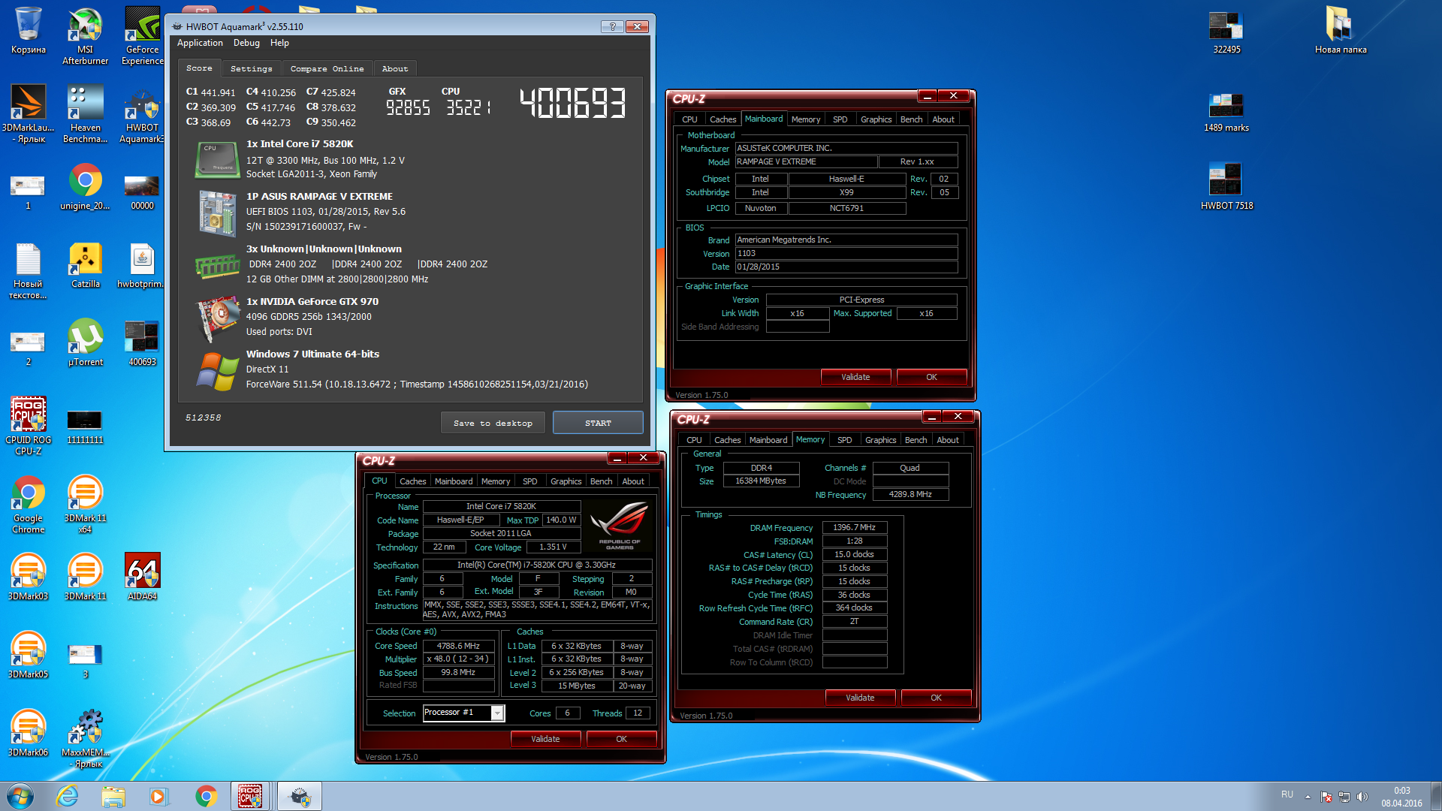Image resolution: width=1442 pixels, height=811 pixels.
Task: Open the 400693 screenshot file icon
Action: click(x=142, y=344)
